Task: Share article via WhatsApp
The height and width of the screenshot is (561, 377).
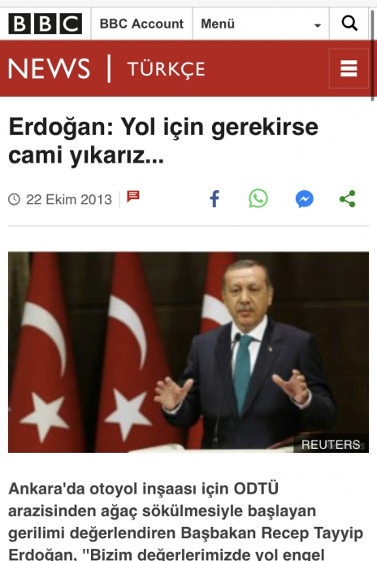Action: [x=258, y=198]
